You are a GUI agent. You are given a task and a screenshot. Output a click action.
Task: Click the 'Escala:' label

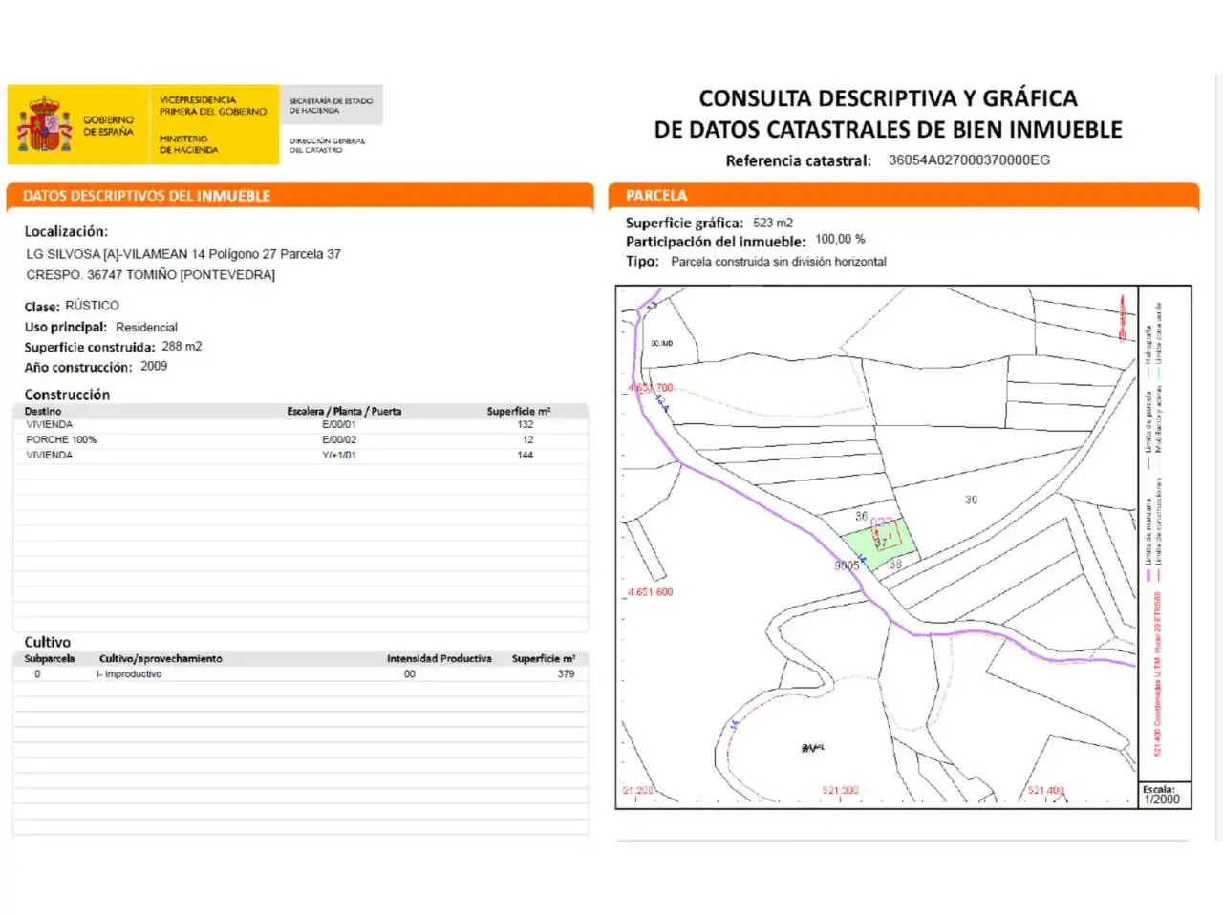[1158, 789]
